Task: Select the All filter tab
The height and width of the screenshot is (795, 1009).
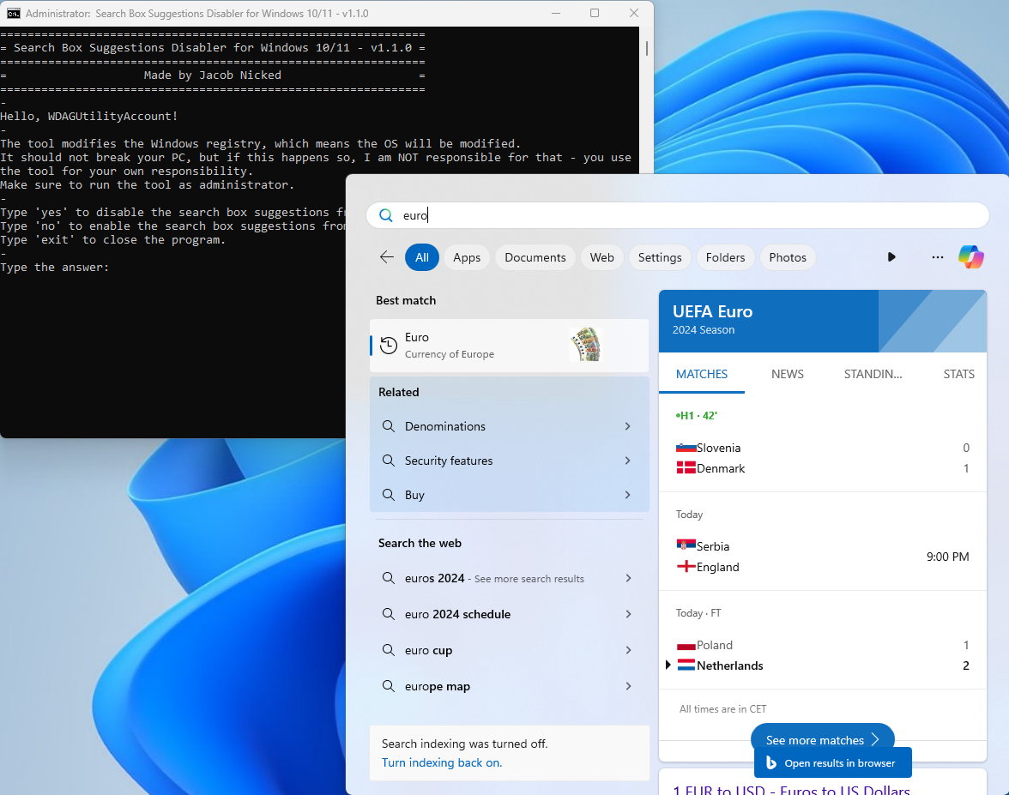Action: (x=421, y=257)
